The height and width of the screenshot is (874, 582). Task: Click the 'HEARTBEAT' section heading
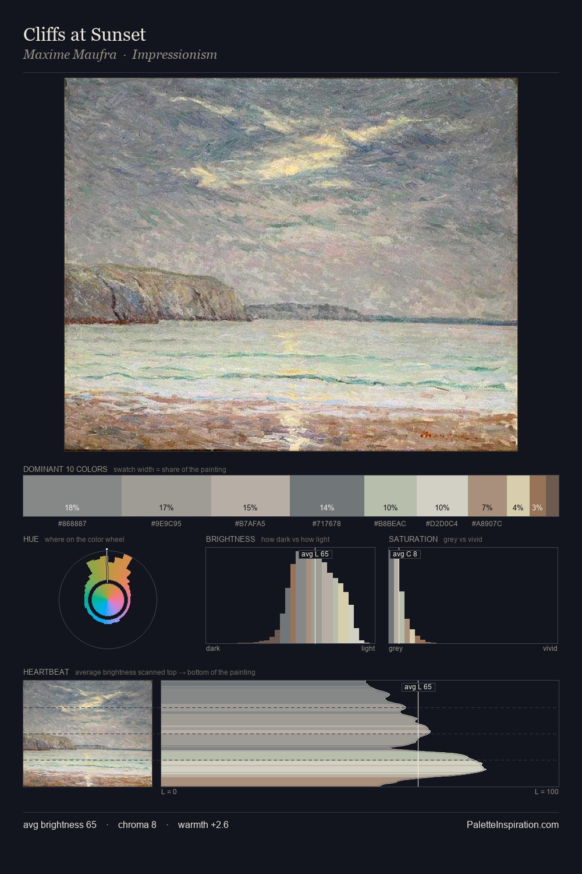[x=46, y=672]
